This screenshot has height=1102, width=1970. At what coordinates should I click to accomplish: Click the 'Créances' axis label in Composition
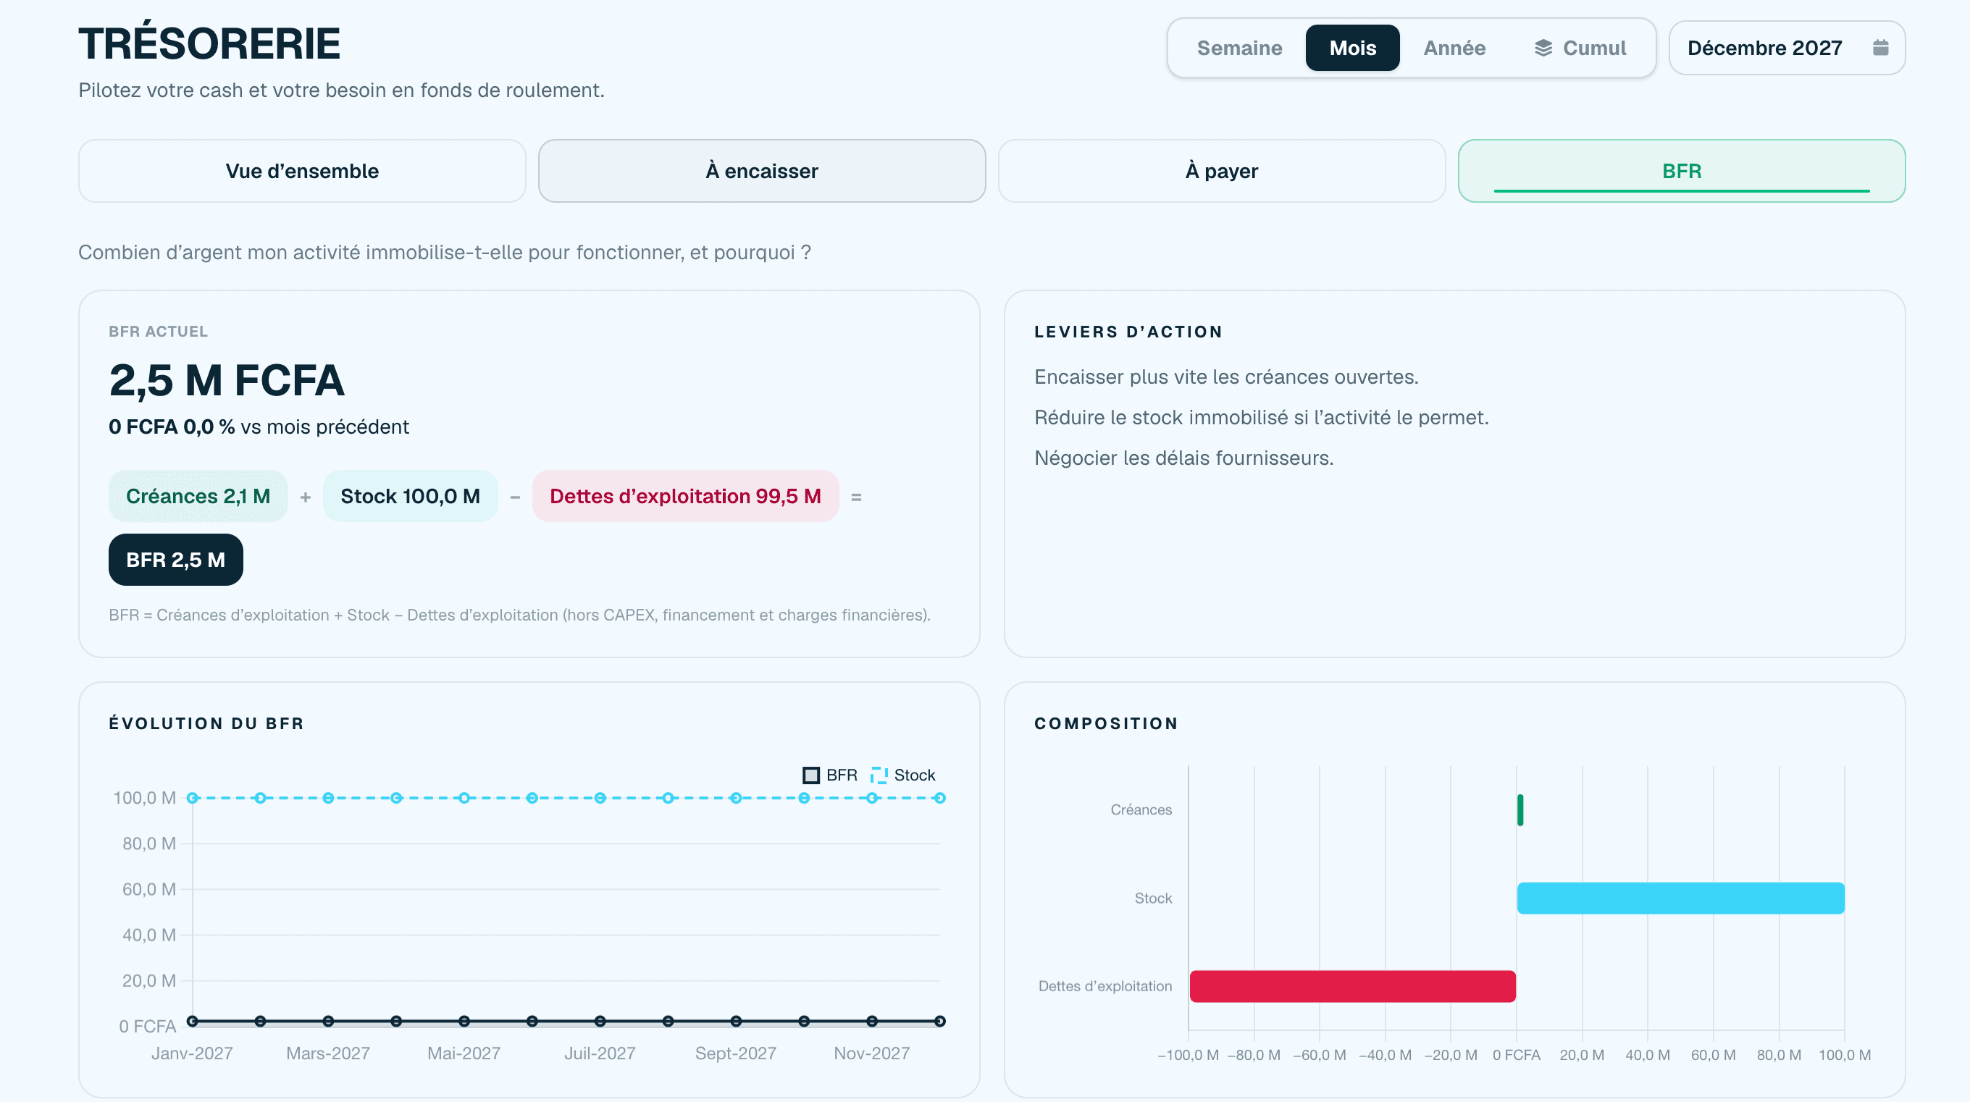[1140, 810]
